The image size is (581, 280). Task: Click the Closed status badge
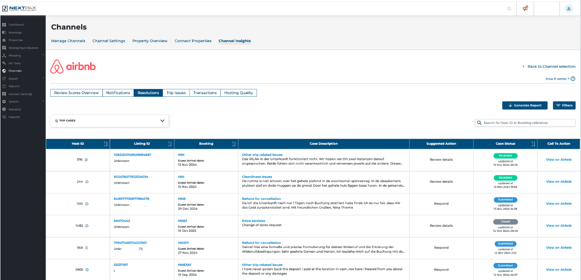[x=505, y=222]
